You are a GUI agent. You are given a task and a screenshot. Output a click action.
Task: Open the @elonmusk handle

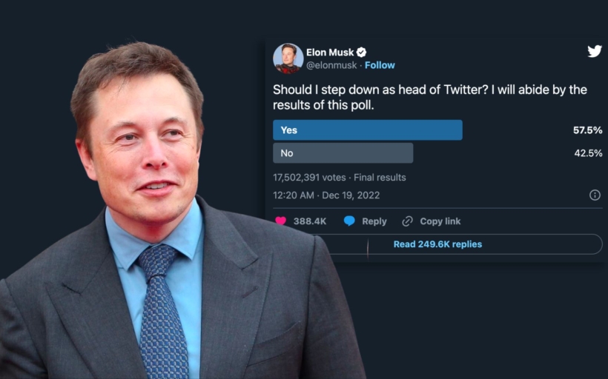click(x=331, y=65)
